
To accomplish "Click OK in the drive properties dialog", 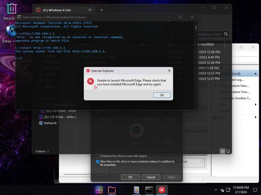I will coord(130,177).
